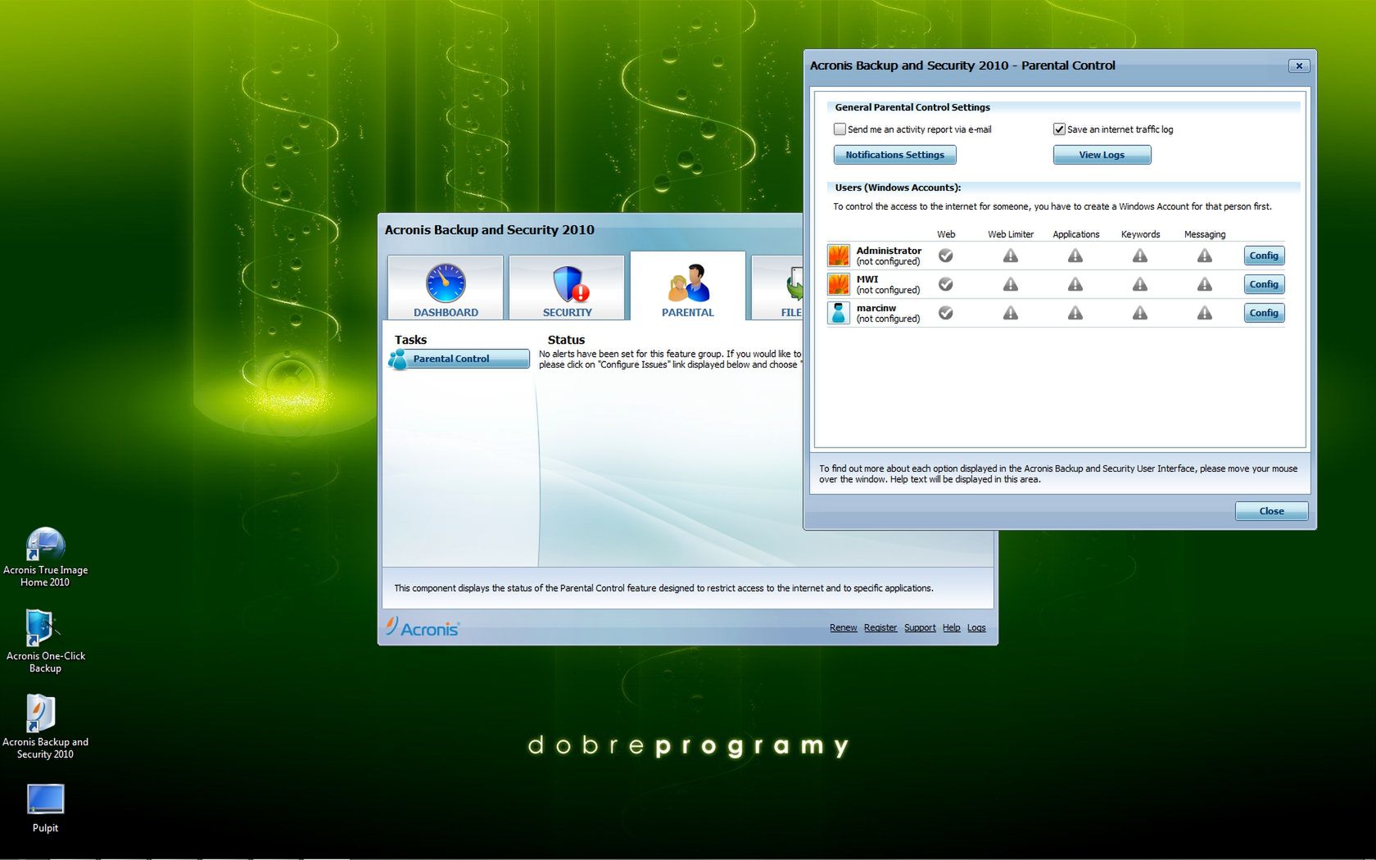Enable Send me an activity report via e-mail
The image size is (1376, 860).
(x=840, y=129)
